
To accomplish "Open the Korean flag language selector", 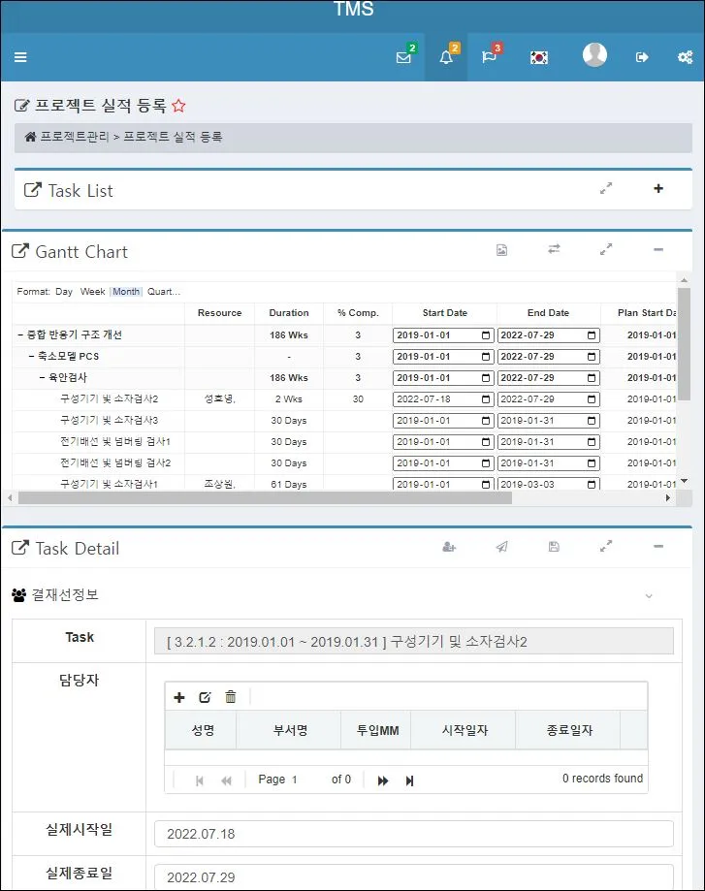I will [x=539, y=57].
